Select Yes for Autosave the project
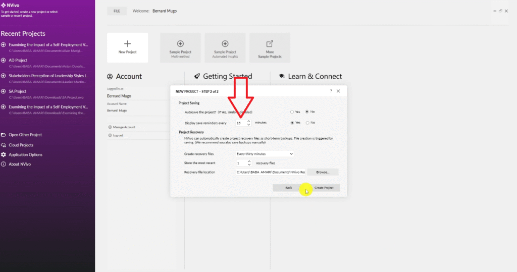The height and width of the screenshot is (272, 517). pyautogui.click(x=292, y=112)
